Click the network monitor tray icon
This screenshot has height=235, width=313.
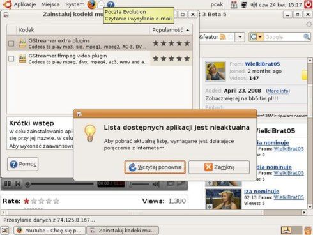pyautogui.click(x=244, y=4)
